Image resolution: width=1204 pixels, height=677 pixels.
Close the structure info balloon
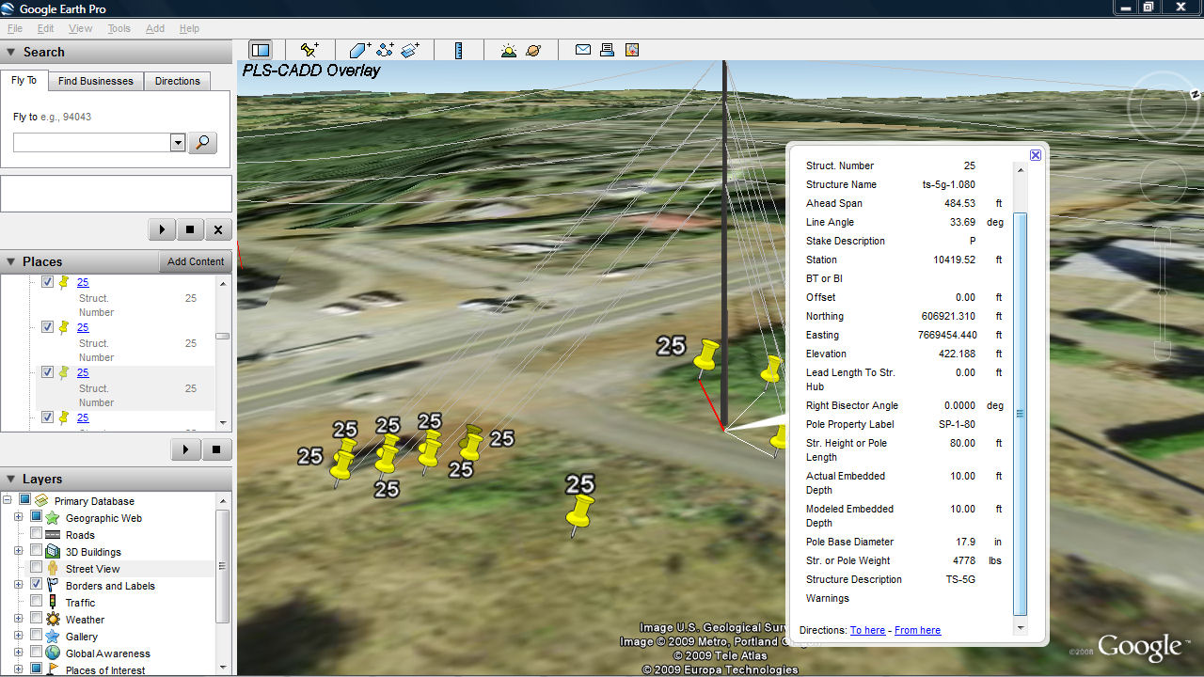point(1036,155)
